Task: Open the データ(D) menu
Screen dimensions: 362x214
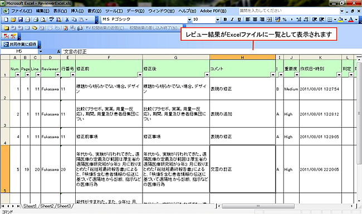Action: coord(135,11)
